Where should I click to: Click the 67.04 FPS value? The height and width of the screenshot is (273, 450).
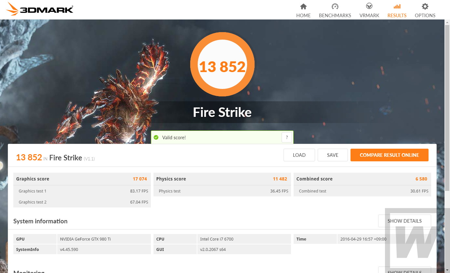pos(139,202)
